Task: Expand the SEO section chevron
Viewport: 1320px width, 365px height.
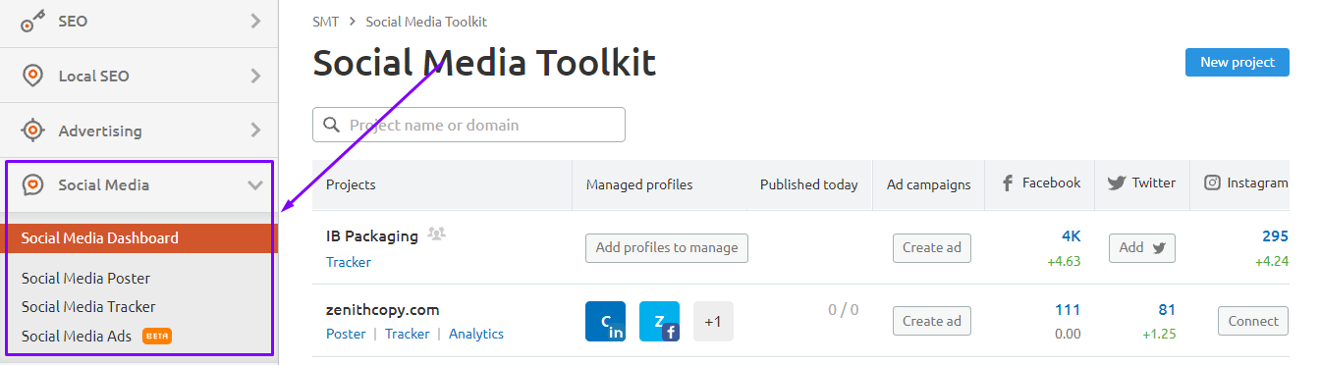Action: click(255, 21)
